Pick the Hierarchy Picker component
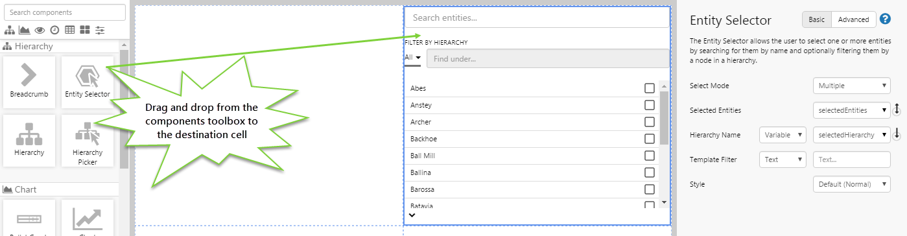The width and height of the screenshot is (907, 236). (x=87, y=140)
